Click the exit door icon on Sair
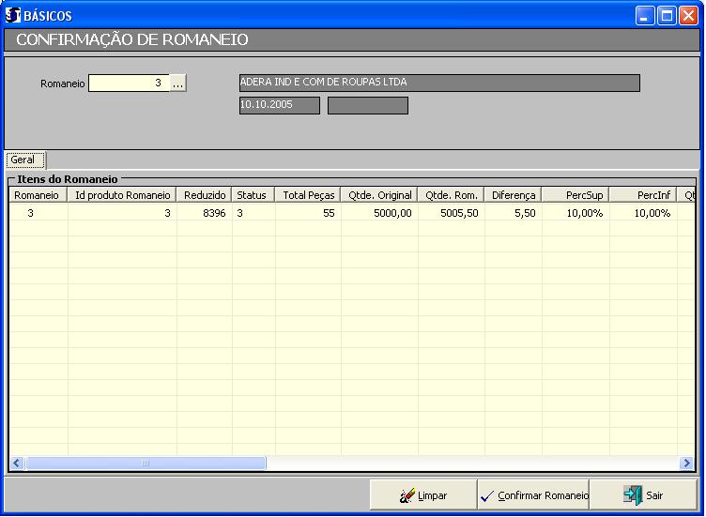 coord(633,495)
